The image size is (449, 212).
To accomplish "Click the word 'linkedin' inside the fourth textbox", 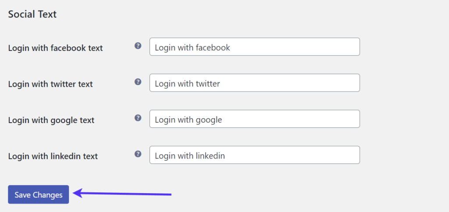I will pyautogui.click(x=210, y=155).
